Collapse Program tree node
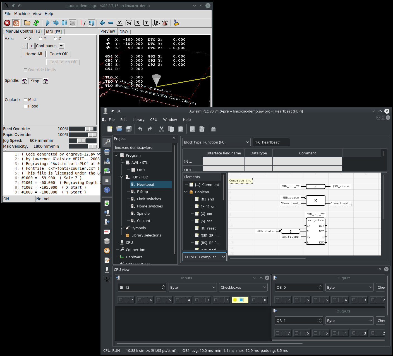The image size is (393, 356). point(116,155)
